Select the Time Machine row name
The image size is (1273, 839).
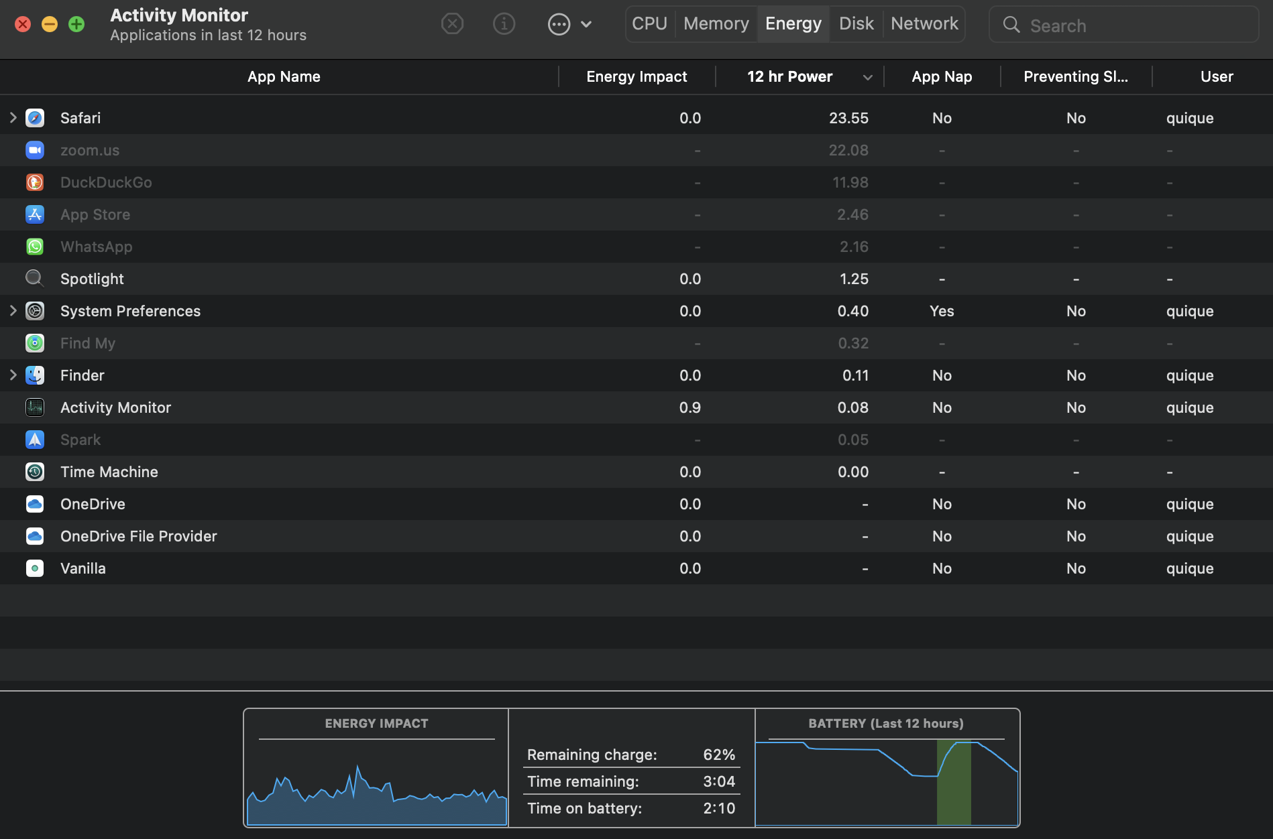[x=109, y=472]
